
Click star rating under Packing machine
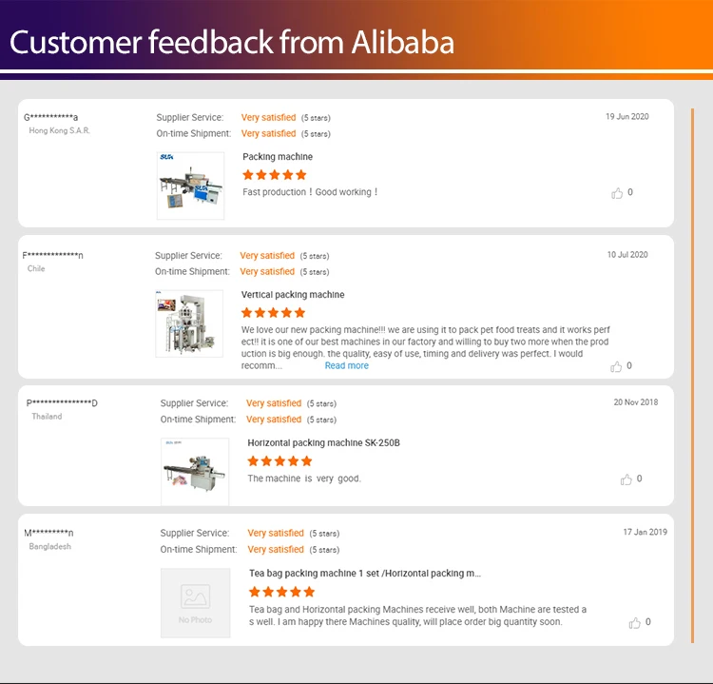[x=275, y=175]
